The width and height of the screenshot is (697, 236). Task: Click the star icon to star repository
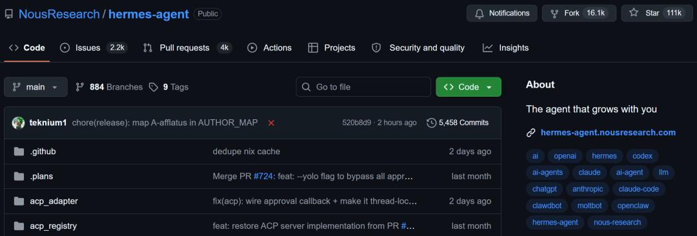pos(634,13)
